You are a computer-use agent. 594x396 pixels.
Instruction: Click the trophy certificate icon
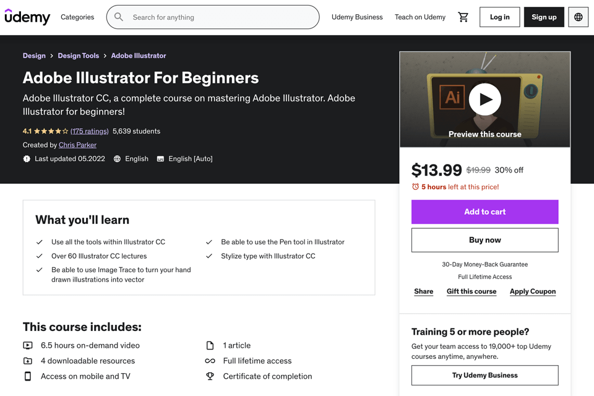pos(210,376)
